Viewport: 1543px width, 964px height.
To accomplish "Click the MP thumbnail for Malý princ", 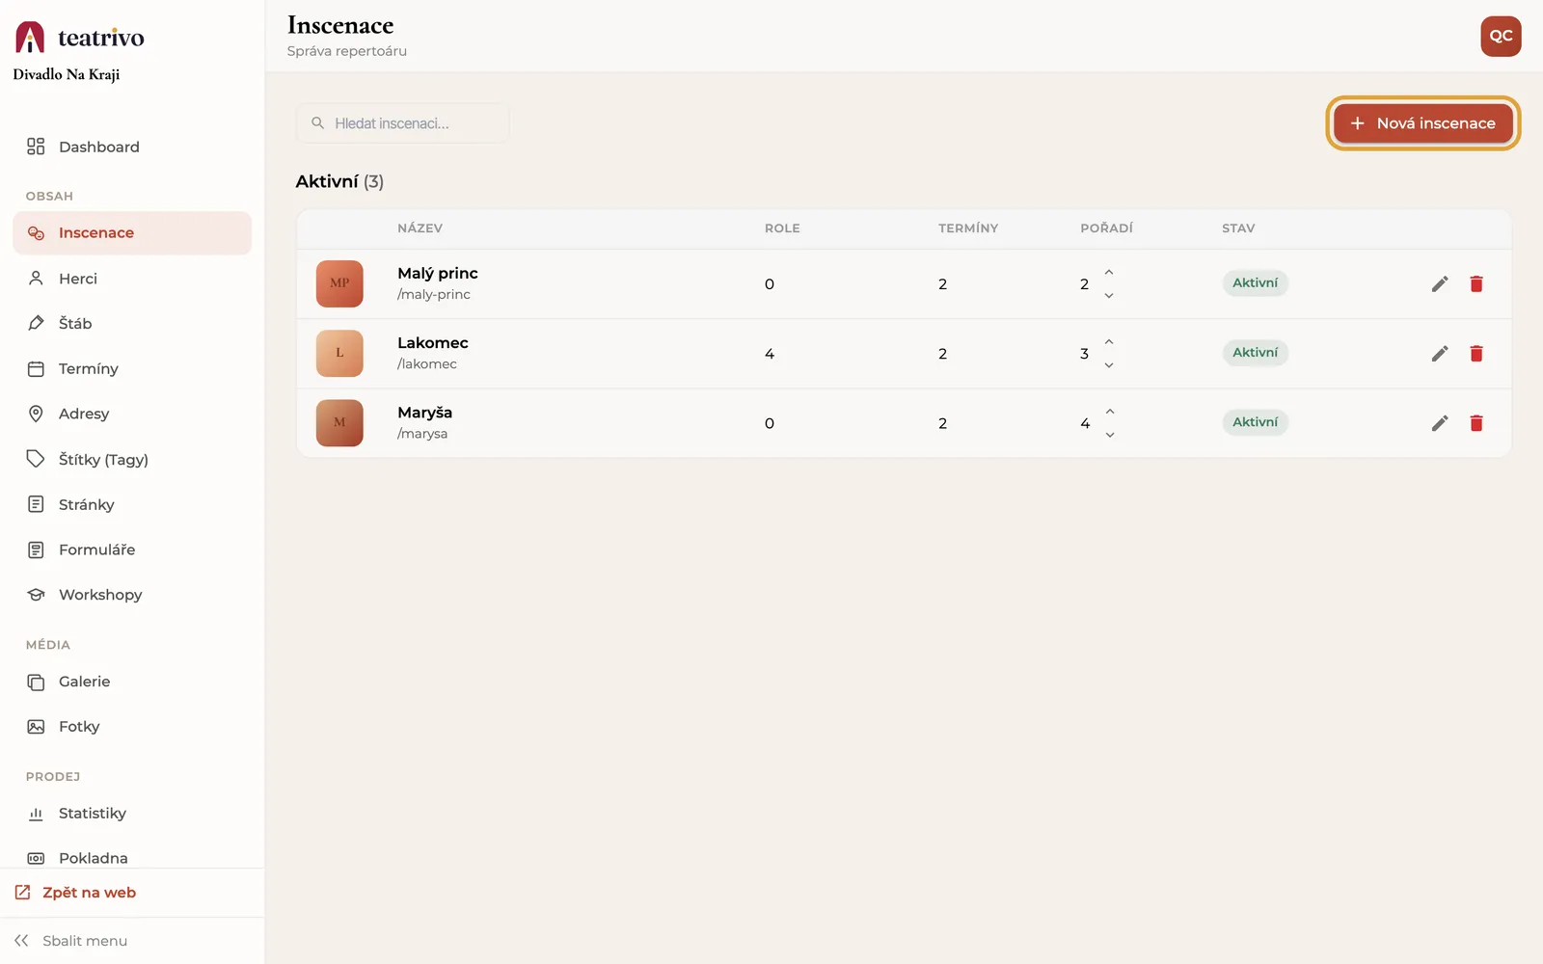I will coord(339,283).
